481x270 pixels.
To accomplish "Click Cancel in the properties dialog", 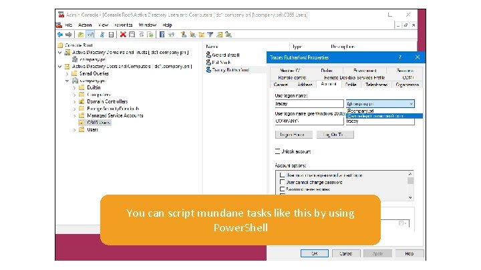I will [x=346, y=253].
